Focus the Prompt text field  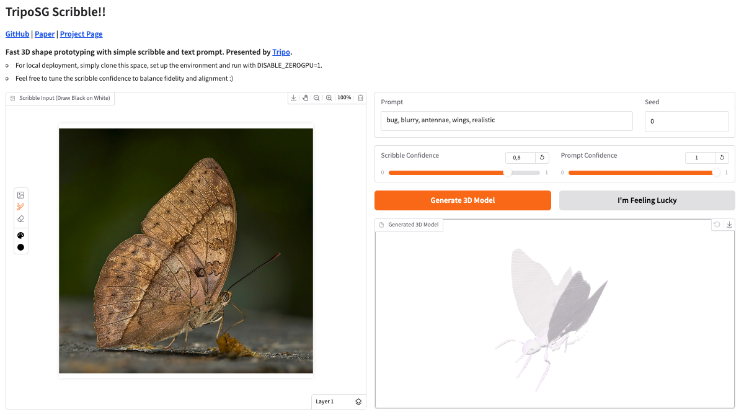(x=507, y=121)
